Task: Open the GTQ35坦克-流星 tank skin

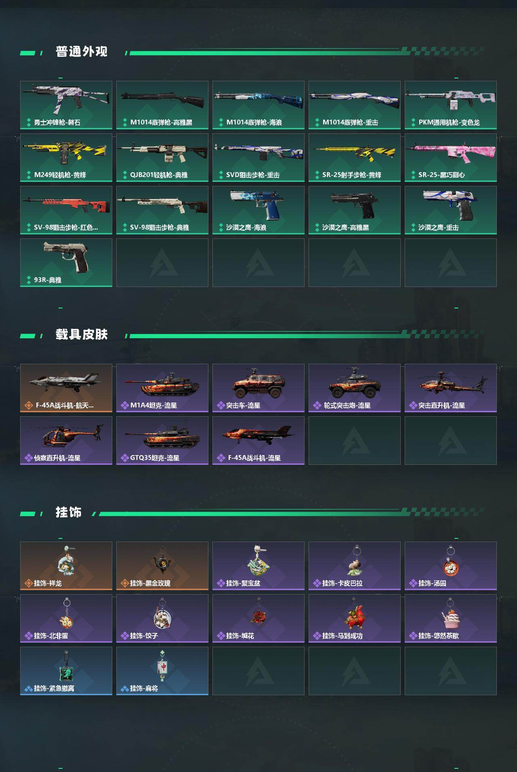Action: (162, 441)
